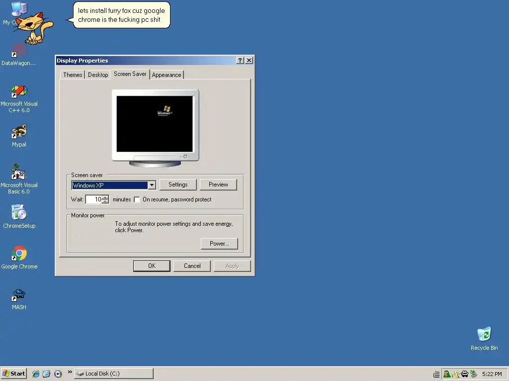This screenshot has height=381, width=509.
Task: Switch to the Desktop tab
Action: point(98,75)
